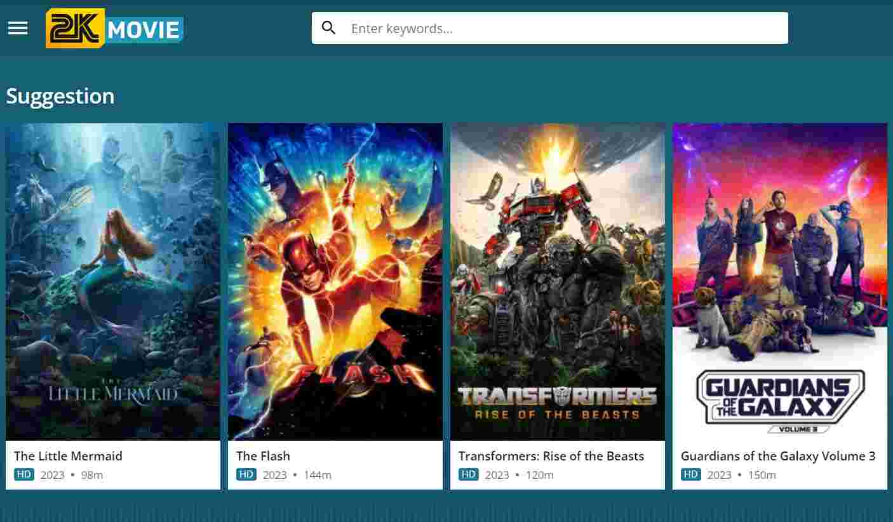This screenshot has height=522, width=893.
Task: Click the 2023 year under The Flash
Action: pyautogui.click(x=275, y=475)
